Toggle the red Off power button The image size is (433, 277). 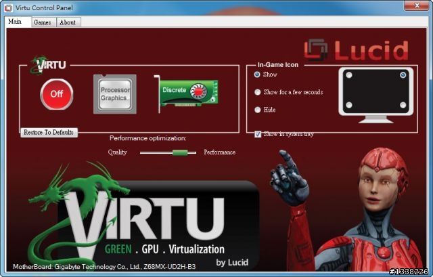[x=57, y=94]
